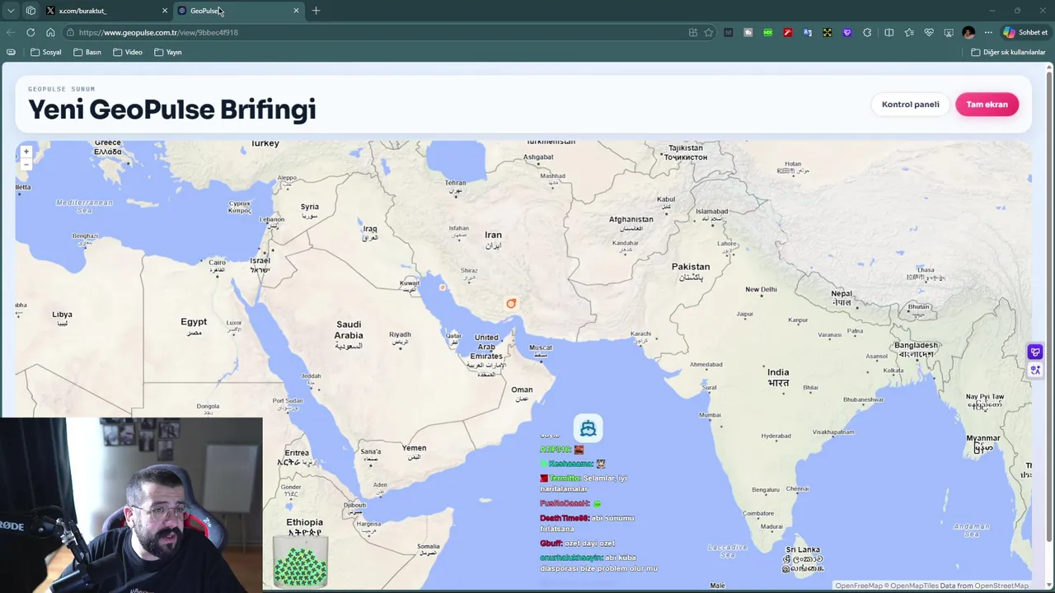The height and width of the screenshot is (593, 1055).
Task: Click the purple extension icon in toolbar
Action: pos(846,32)
